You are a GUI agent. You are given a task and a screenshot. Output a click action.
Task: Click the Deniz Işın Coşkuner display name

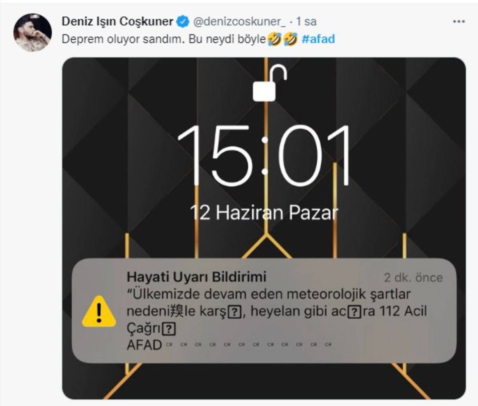point(118,22)
